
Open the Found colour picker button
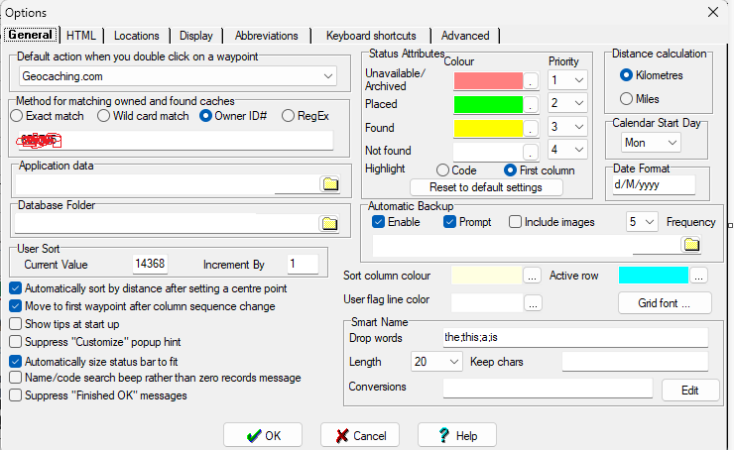[532, 129]
